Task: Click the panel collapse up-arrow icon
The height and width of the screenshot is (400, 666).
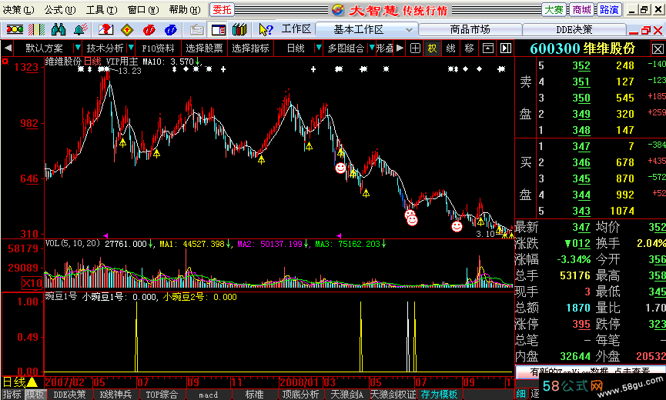Action: 487,48
